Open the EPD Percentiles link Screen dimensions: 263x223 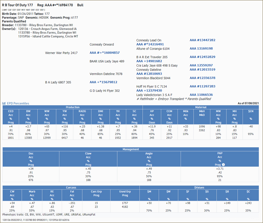[18, 103]
